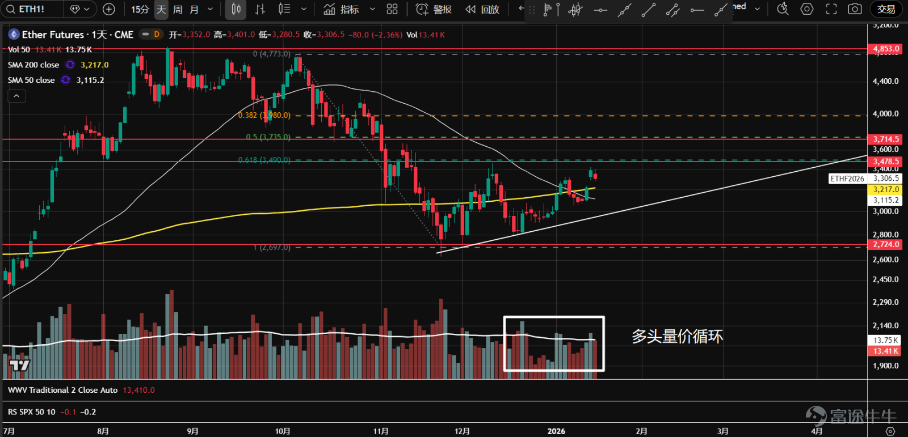Collapse the indicator legend arrow
This screenshot has width=908, height=437.
16,96
